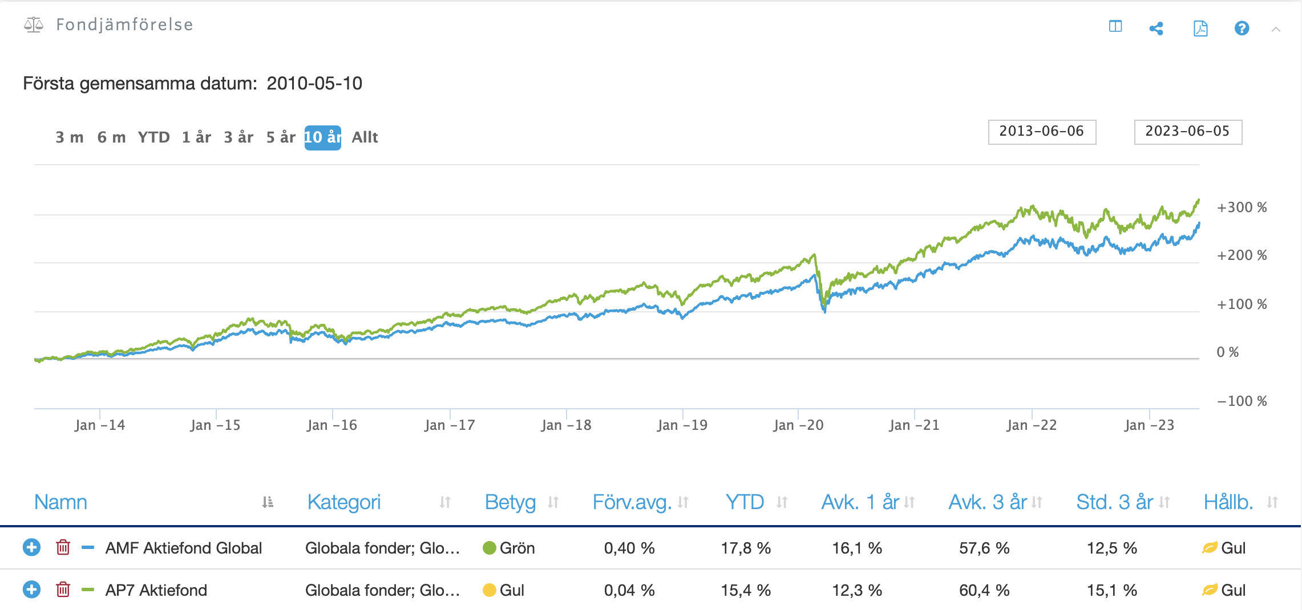
Task: Click the blue AMF line color indicator
Action: (88, 548)
